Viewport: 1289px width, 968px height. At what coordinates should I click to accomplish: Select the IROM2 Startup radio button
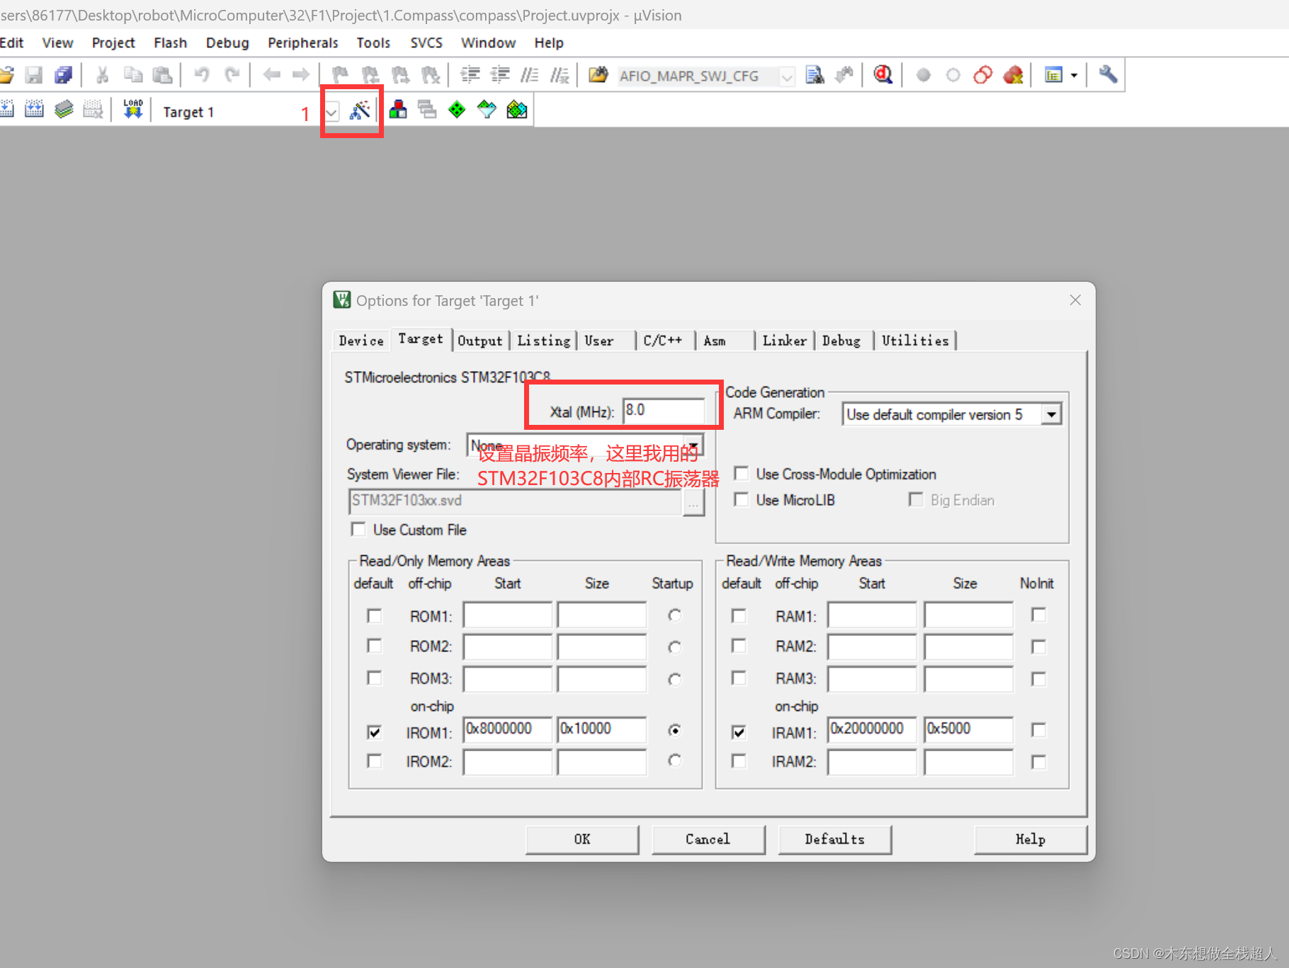click(674, 761)
